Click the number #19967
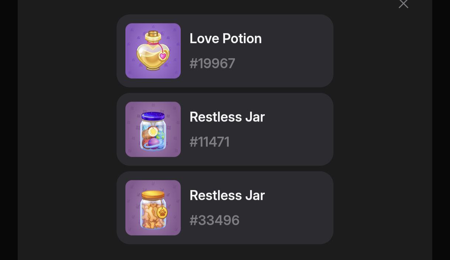The height and width of the screenshot is (260, 450). tap(212, 63)
